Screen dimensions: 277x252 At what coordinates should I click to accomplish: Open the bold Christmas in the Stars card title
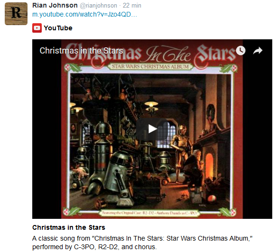click(69, 227)
